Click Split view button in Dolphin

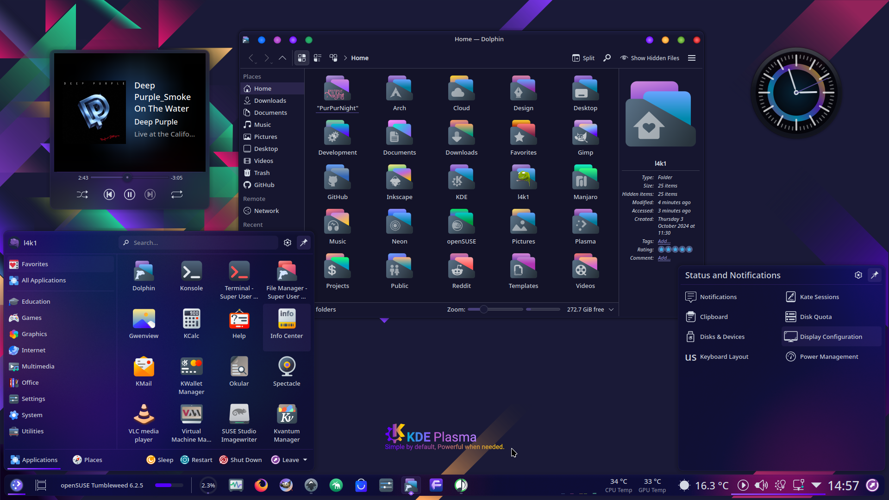coord(583,58)
